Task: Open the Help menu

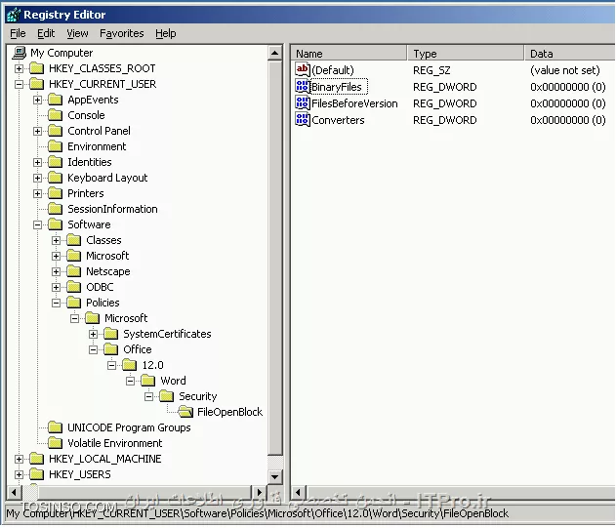Action: (165, 33)
